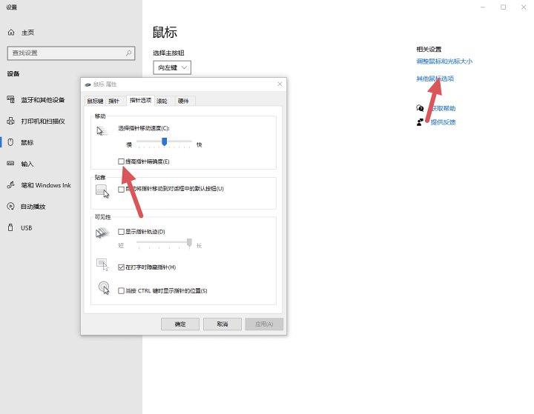Click the pointer speed slider thumb
Viewport: 534px width, 414px height.
coord(165,141)
